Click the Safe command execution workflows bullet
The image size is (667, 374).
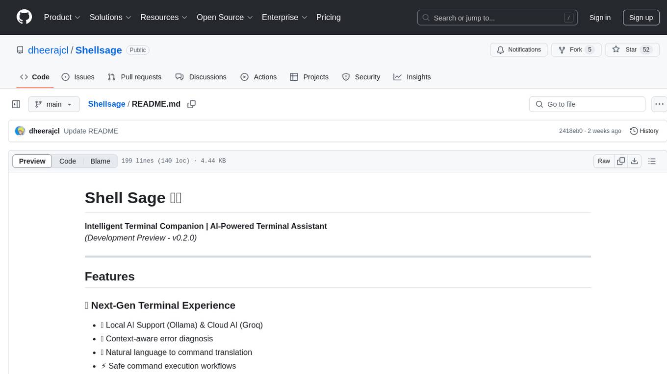[x=169, y=366]
